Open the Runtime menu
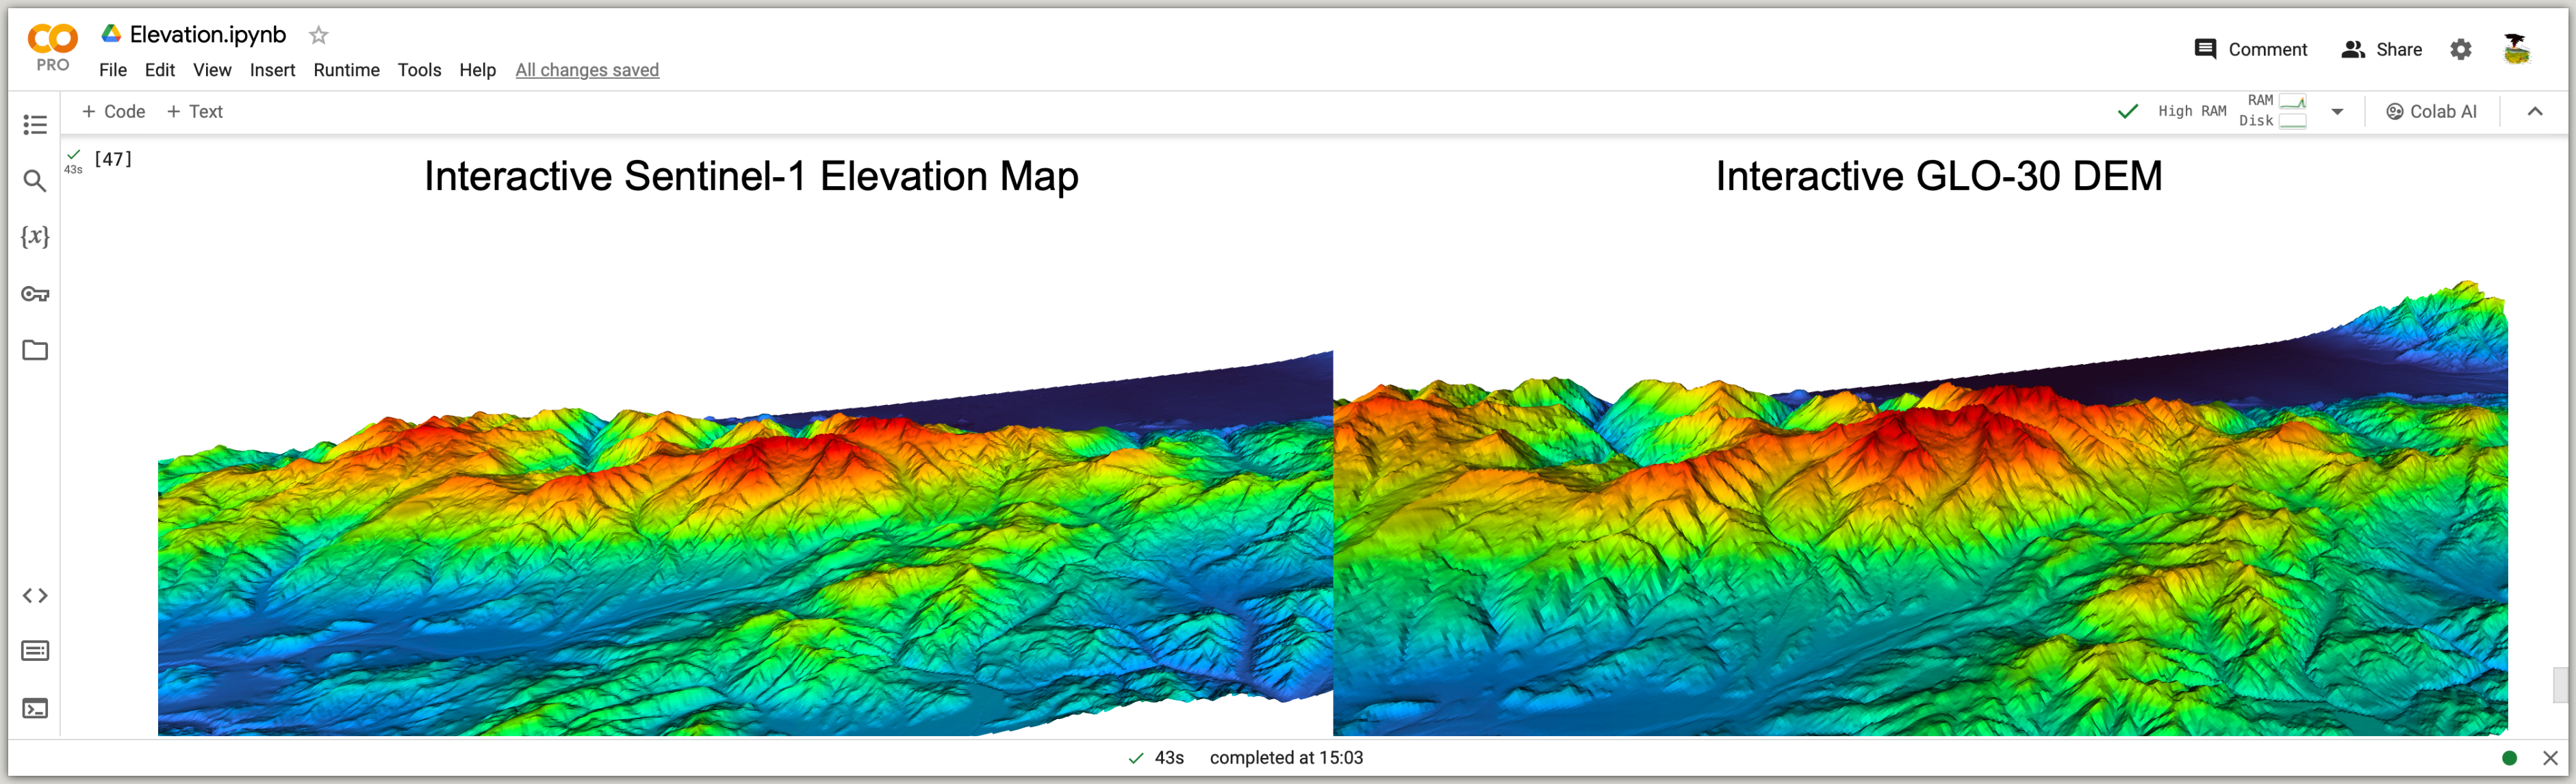 click(x=346, y=70)
